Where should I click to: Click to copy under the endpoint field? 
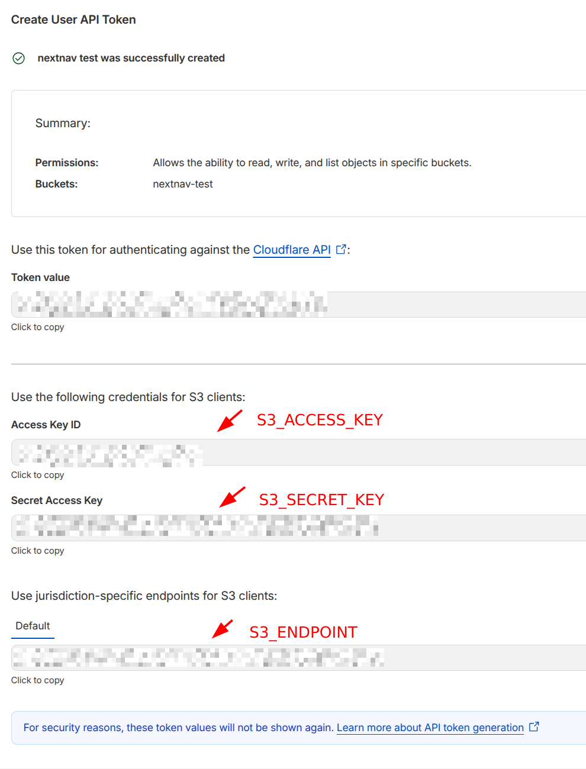point(37,680)
